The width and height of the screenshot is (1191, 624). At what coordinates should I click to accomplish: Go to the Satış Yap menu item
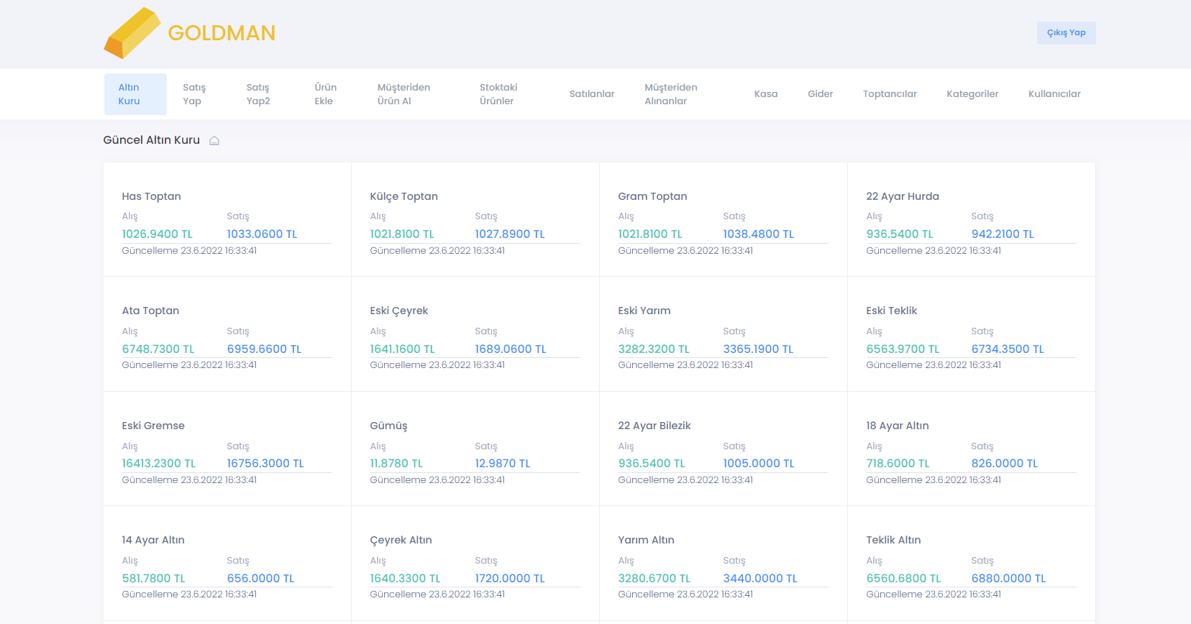[x=194, y=94]
